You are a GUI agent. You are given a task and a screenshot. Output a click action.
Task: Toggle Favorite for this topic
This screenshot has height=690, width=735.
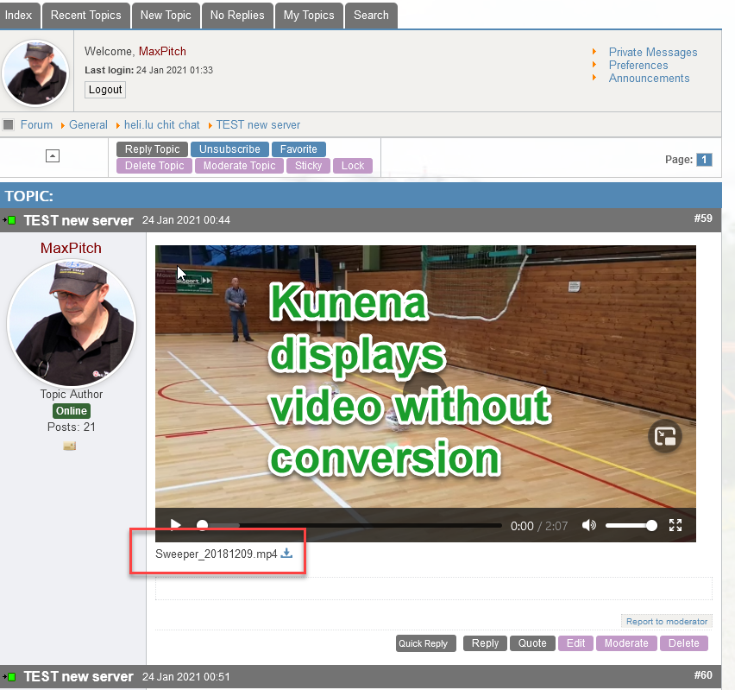[x=298, y=149]
